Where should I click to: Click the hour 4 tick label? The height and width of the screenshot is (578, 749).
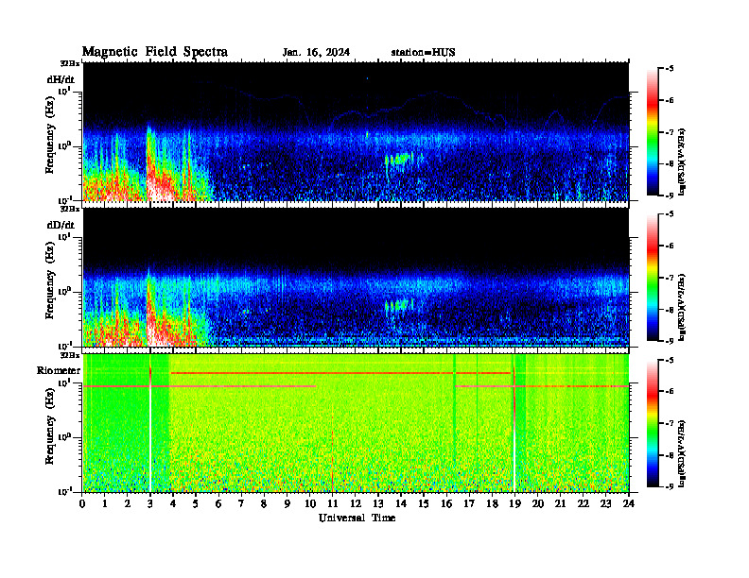pyautogui.click(x=173, y=503)
